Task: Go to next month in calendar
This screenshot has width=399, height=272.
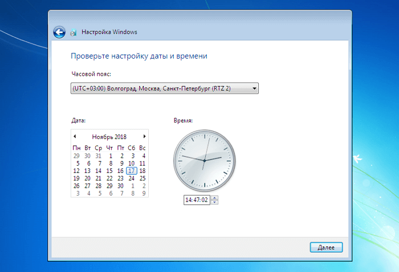Action: (x=144, y=137)
